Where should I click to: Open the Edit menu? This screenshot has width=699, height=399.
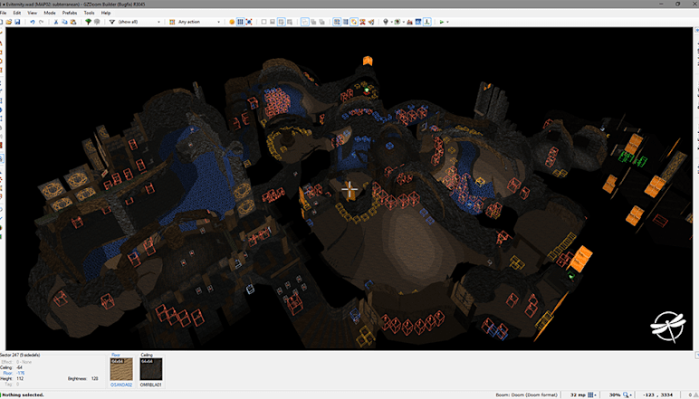click(17, 13)
